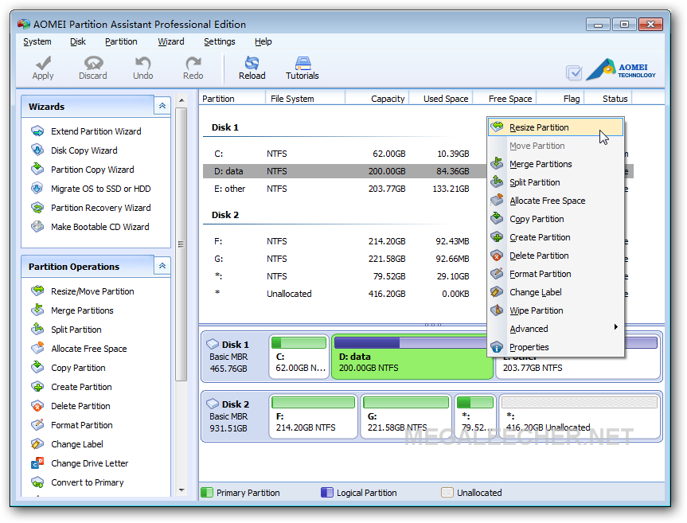The width and height of the screenshot is (687, 523).
Task: Select the 416.20GB Unallocated block on Disk 2
Action: [x=580, y=416]
